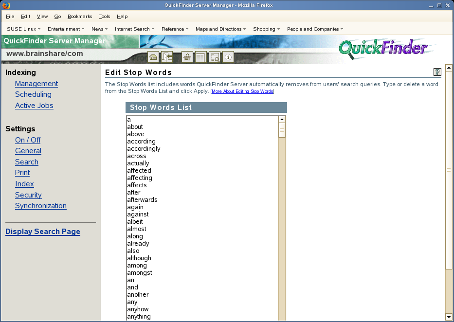Click the word 'according' in stop words

click(x=141, y=142)
